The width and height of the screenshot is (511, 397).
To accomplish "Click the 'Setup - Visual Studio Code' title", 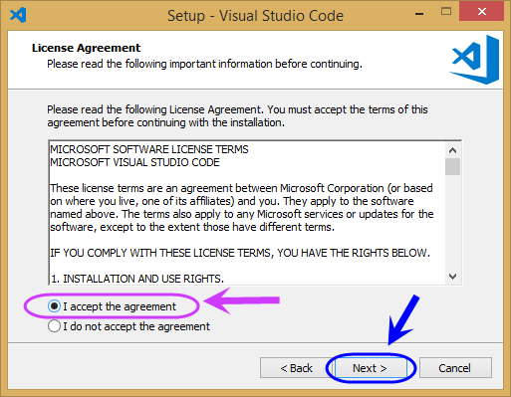I will tap(255, 16).
